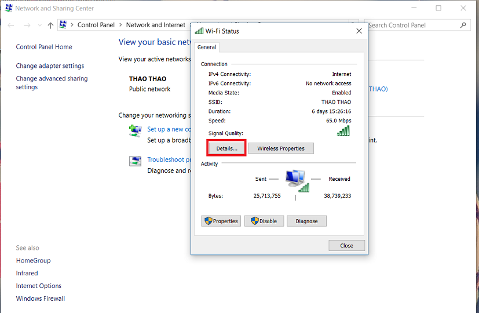
Task: Close the Network and Sharing Center window
Action: 463,8
